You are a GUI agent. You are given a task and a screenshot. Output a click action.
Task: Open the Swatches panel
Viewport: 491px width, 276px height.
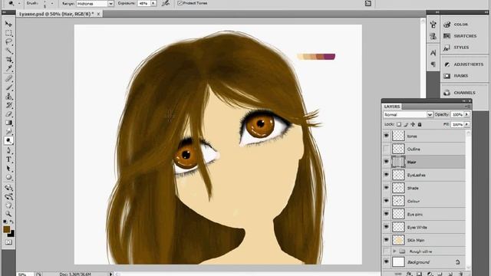point(464,36)
